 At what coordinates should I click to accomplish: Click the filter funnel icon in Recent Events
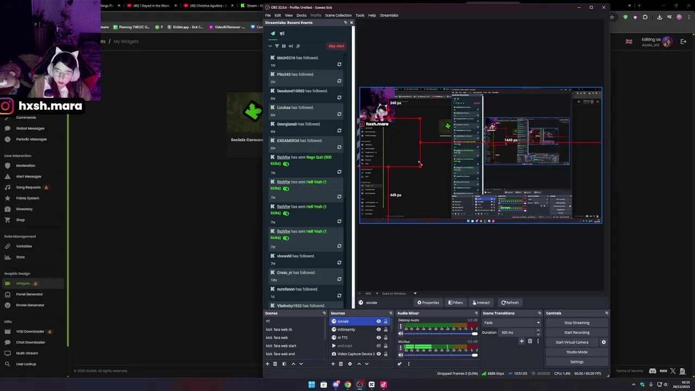[x=277, y=46]
